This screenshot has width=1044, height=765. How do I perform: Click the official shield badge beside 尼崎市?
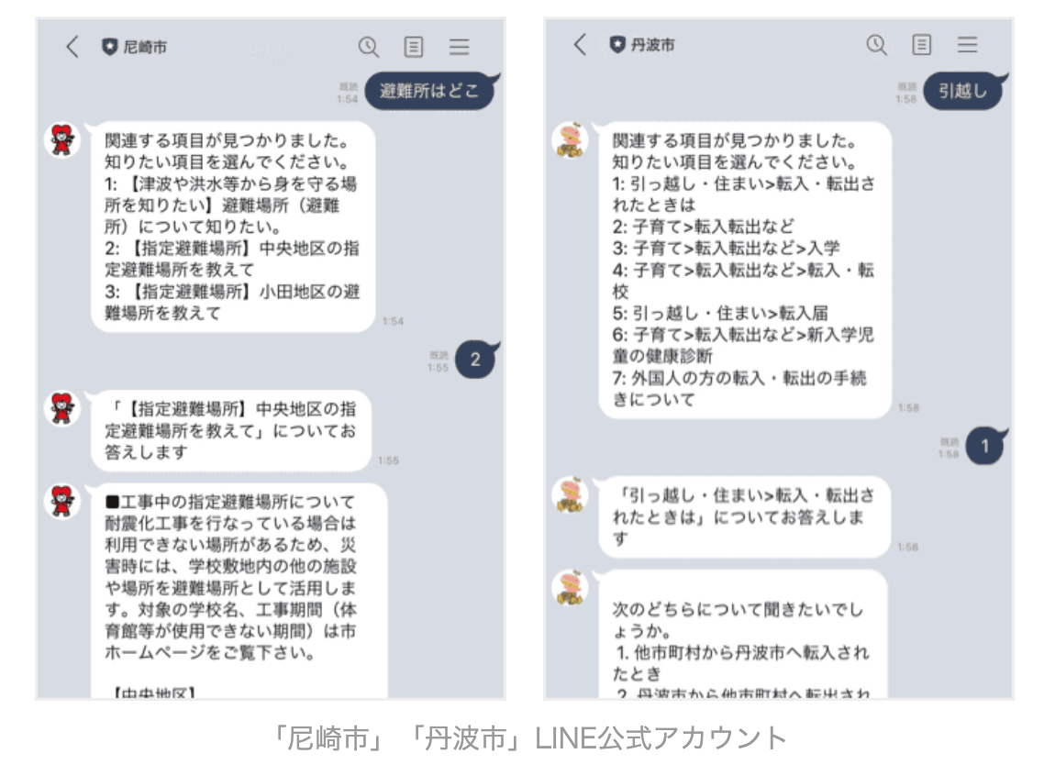(110, 47)
